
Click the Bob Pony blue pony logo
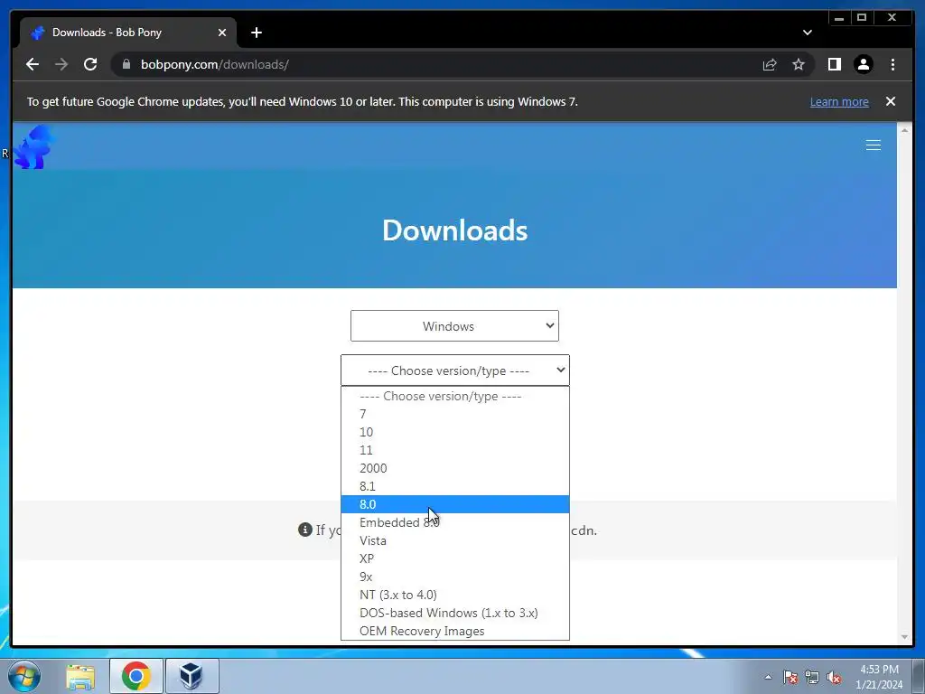(x=33, y=146)
